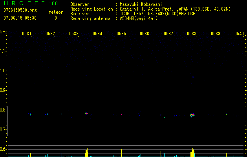Click the bright meteor echo below 0538
The height and width of the screenshot is (157, 247).
192,115
